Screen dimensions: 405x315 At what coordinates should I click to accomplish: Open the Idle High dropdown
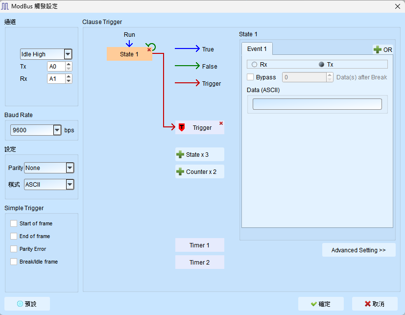[x=68, y=54]
